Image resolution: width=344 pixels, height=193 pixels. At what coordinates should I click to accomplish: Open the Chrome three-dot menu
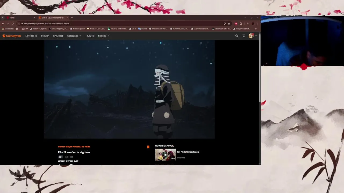(x=258, y=24)
